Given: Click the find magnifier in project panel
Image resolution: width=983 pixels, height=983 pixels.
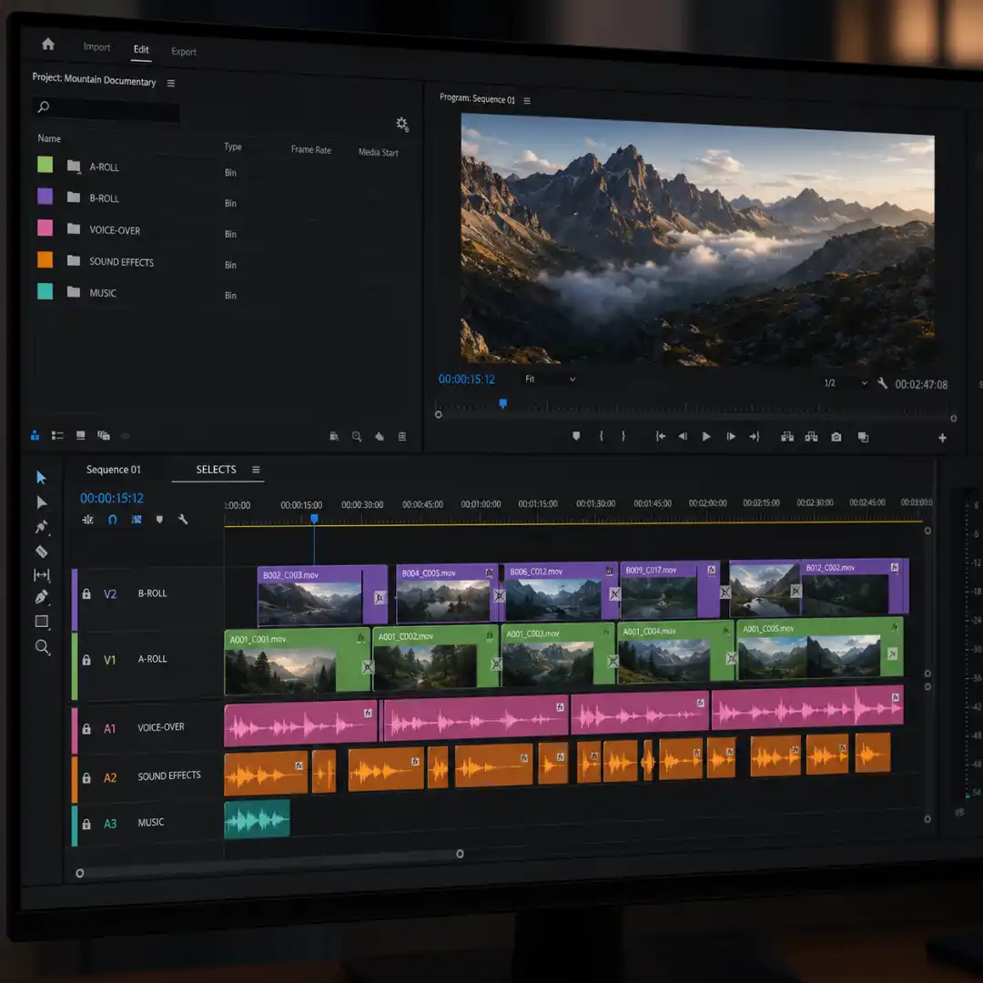Looking at the screenshot, I should click(357, 436).
